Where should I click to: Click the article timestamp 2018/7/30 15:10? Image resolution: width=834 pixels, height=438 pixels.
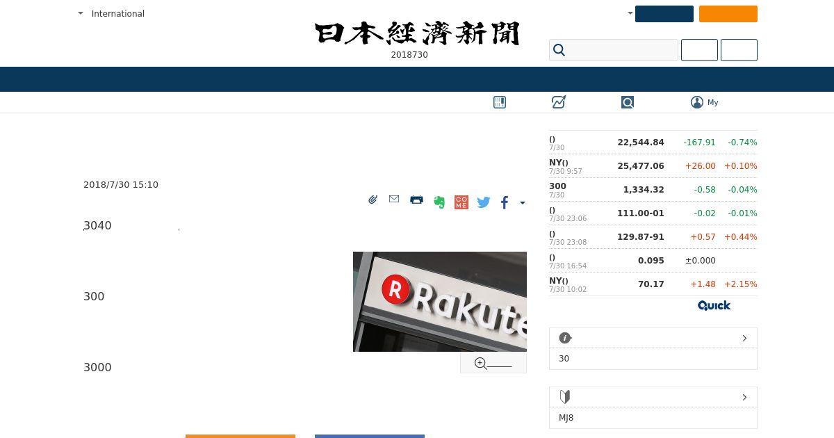(x=121, y=185)
